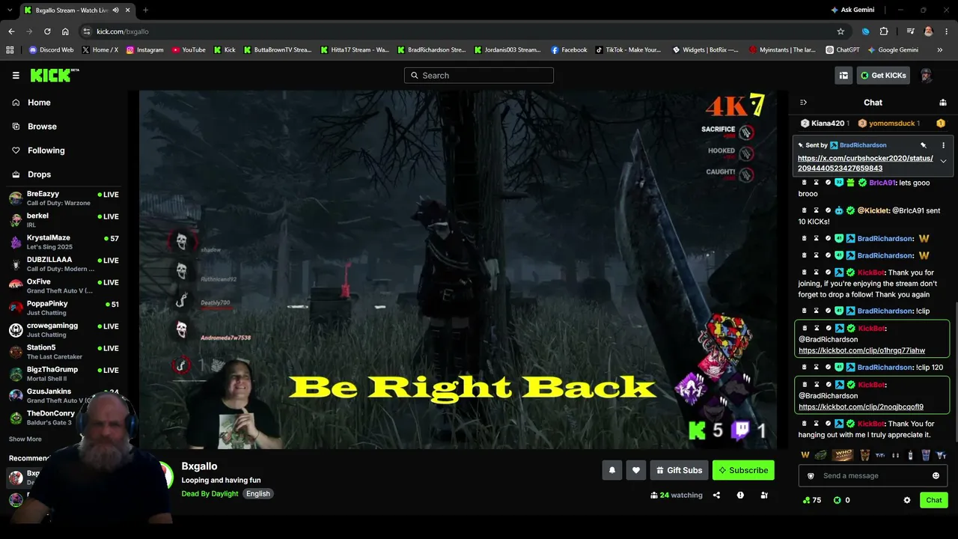The image size is (958, 539).
Task: Click the Gift Subs button
Action: click(x=679, y=470)
